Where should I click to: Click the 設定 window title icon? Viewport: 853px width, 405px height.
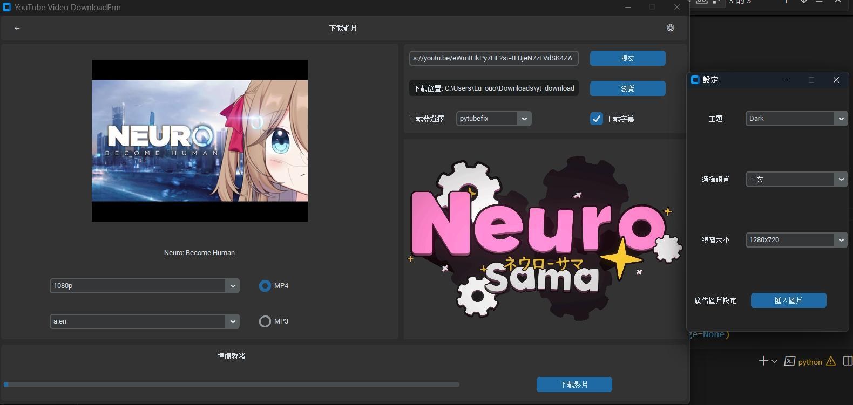(695, 80)
